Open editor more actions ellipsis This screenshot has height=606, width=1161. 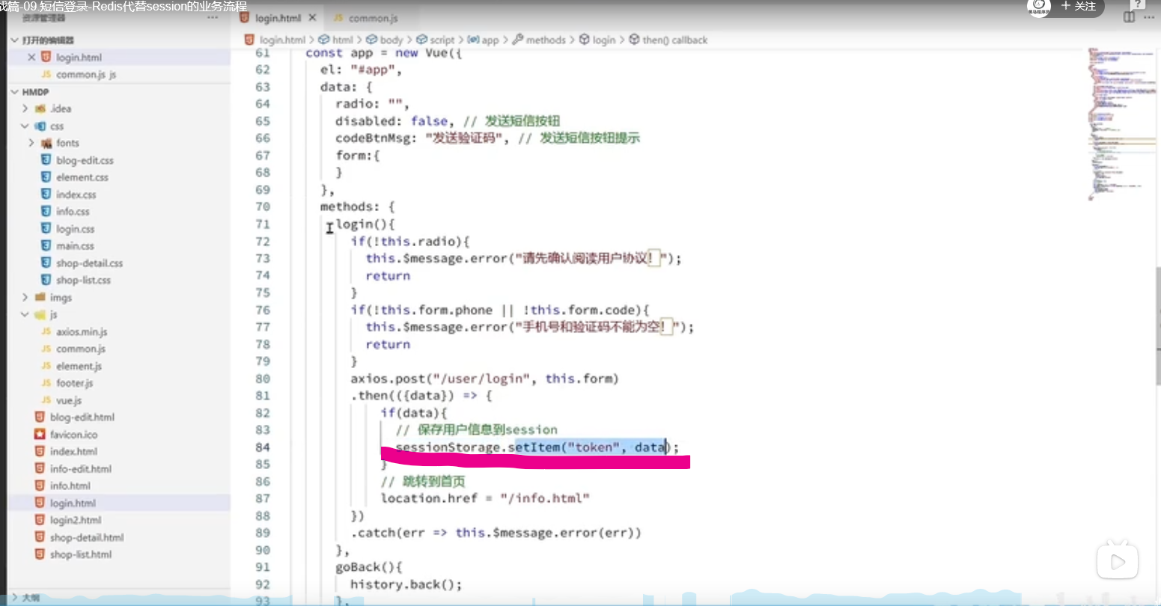1149,17
